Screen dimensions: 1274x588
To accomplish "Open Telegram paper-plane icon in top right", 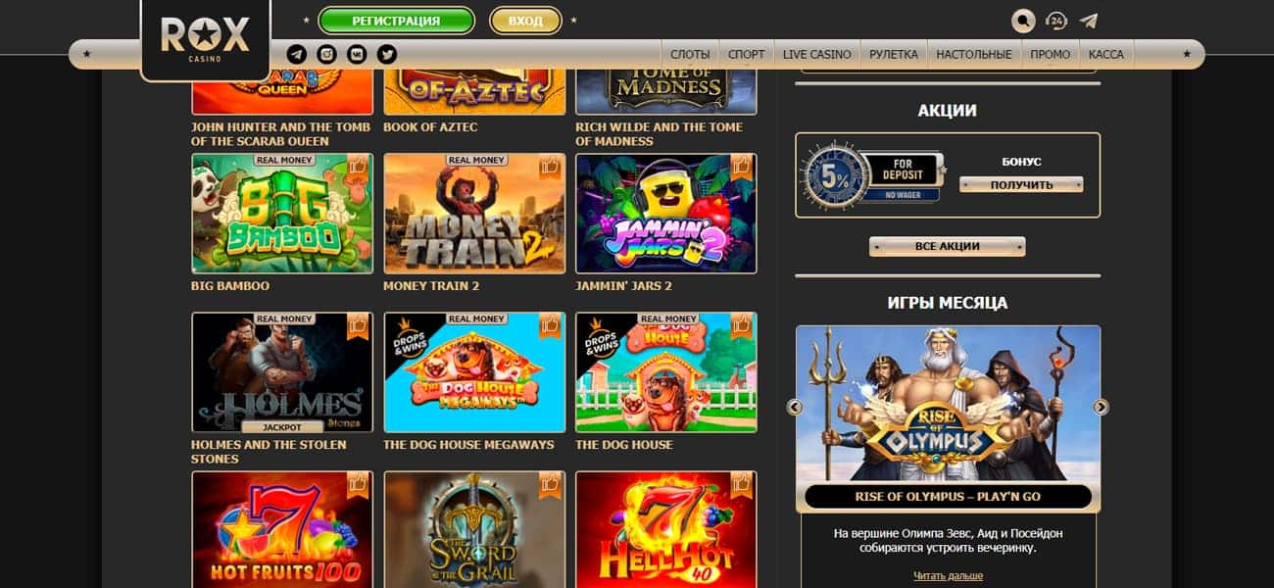I will pos(1088,21).
